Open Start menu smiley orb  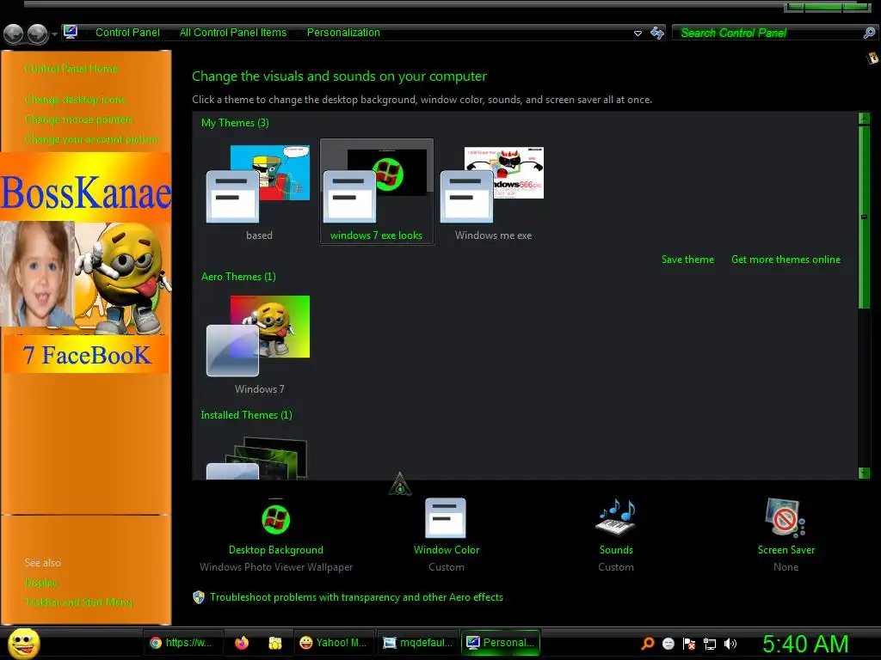(23, 643)
